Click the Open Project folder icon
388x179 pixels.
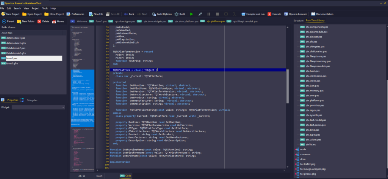24,14
